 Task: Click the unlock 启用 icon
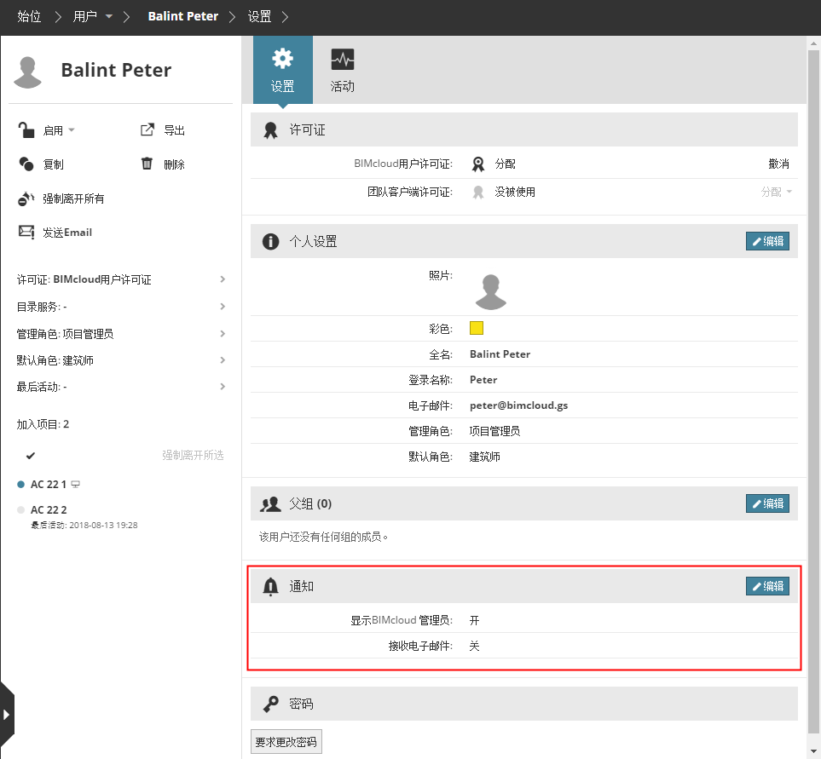[26, 129]
